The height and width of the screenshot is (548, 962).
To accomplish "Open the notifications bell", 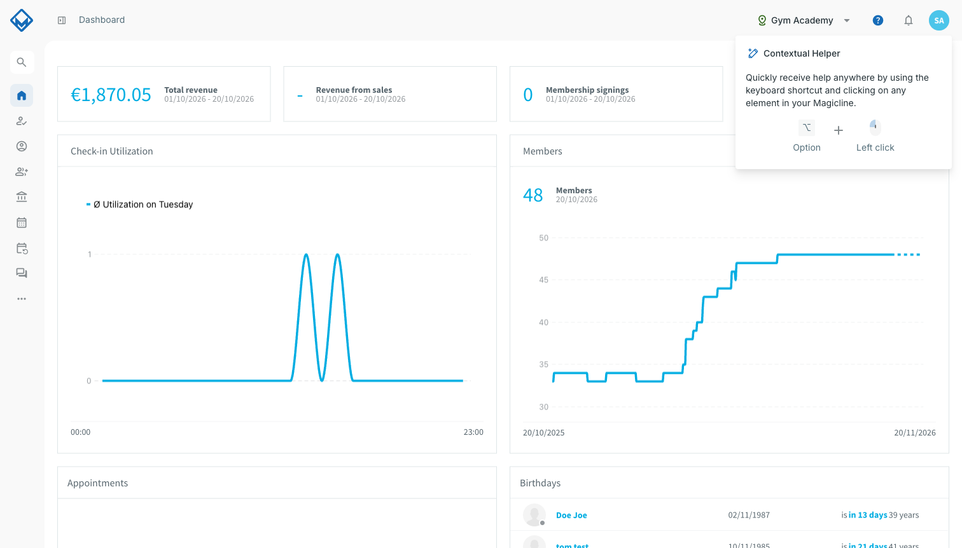I will point(909,20).
